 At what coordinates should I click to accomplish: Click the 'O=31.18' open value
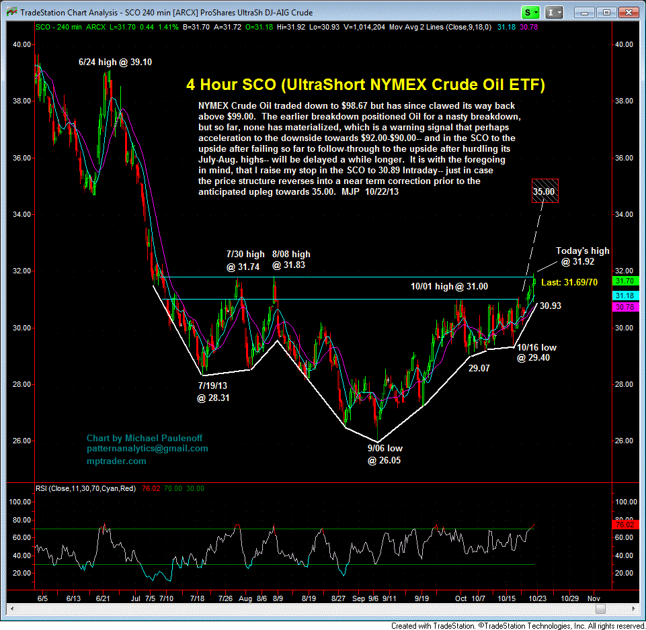[259, 27]
